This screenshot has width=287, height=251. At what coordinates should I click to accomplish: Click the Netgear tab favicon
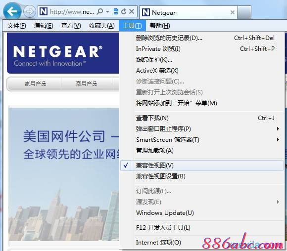point(146,12)
